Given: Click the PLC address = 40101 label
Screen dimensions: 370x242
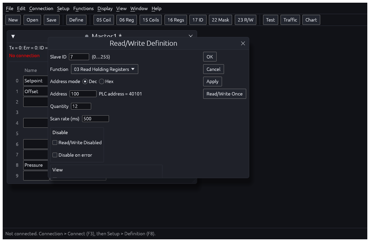Looking at the screenshot, I should pos(120,94).
